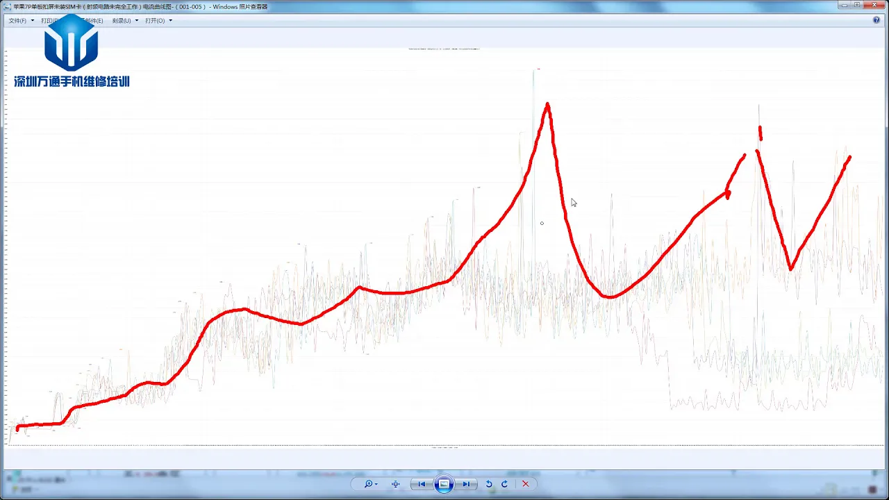The height and width of the screenshot is (500, 889).
Task: Click the Photo Viewer title bar icon
Action: (7, 6)
